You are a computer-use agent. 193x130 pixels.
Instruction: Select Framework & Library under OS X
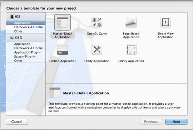26,48
